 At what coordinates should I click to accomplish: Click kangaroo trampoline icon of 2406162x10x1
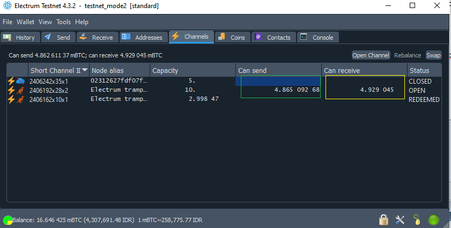[20, 100]
